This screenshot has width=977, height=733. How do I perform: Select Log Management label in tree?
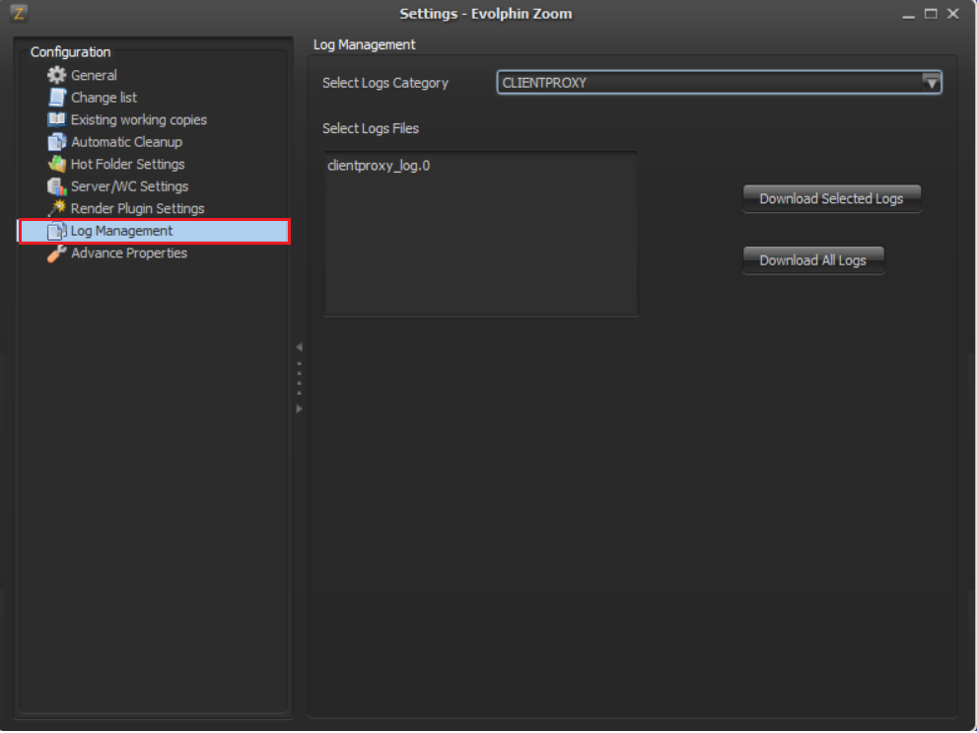(121, 231)
